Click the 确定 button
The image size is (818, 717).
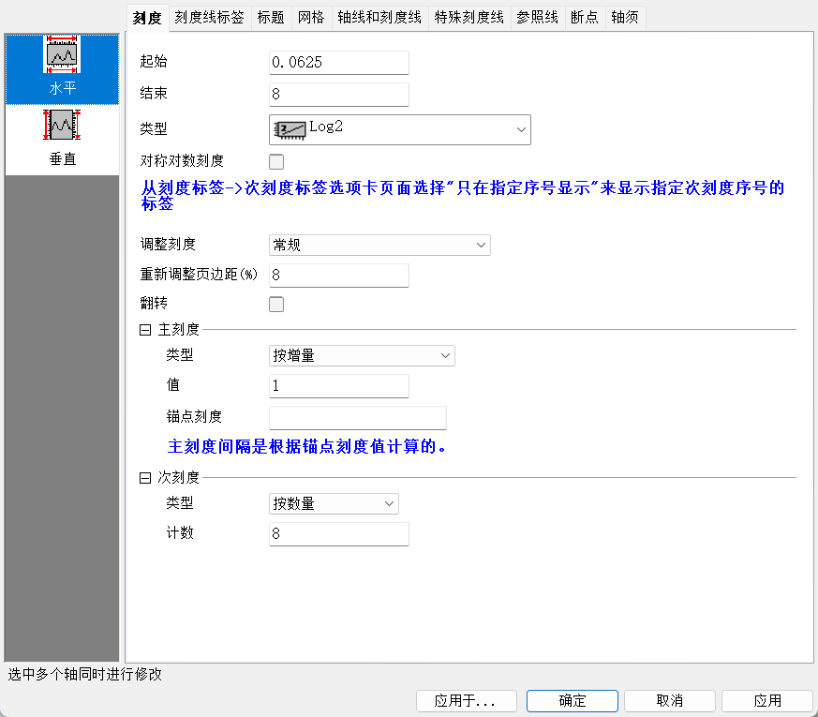tap(572, 701)
